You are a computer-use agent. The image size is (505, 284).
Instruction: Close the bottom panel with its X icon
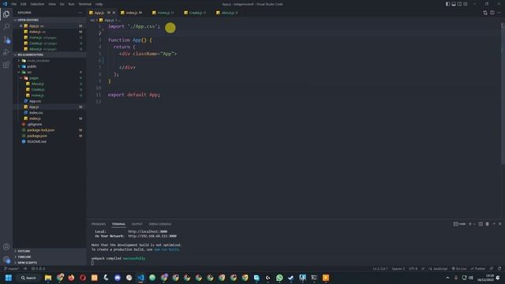point(499,224)
